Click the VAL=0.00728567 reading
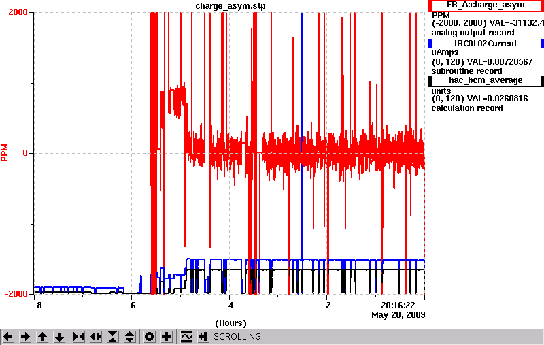544x345 pixels. [500, 62]
